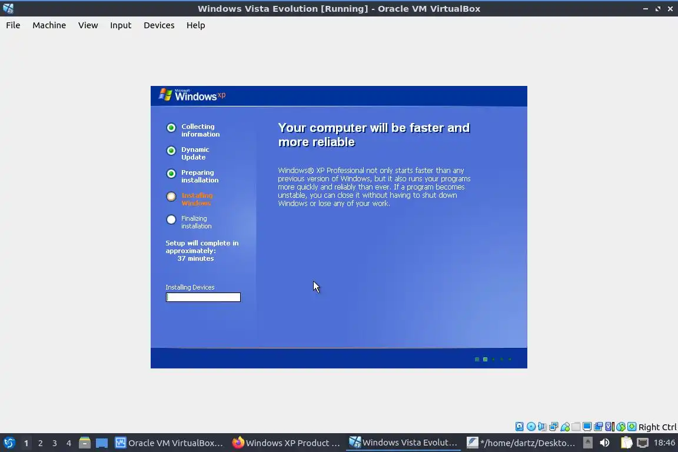Maximize the VirtualBox window
Viewport: 678px width, 452px height.
pyautogui.click(x=657, y=9)
